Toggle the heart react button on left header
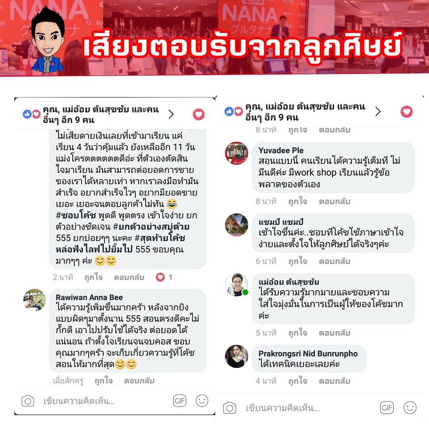 pos(199,114)
